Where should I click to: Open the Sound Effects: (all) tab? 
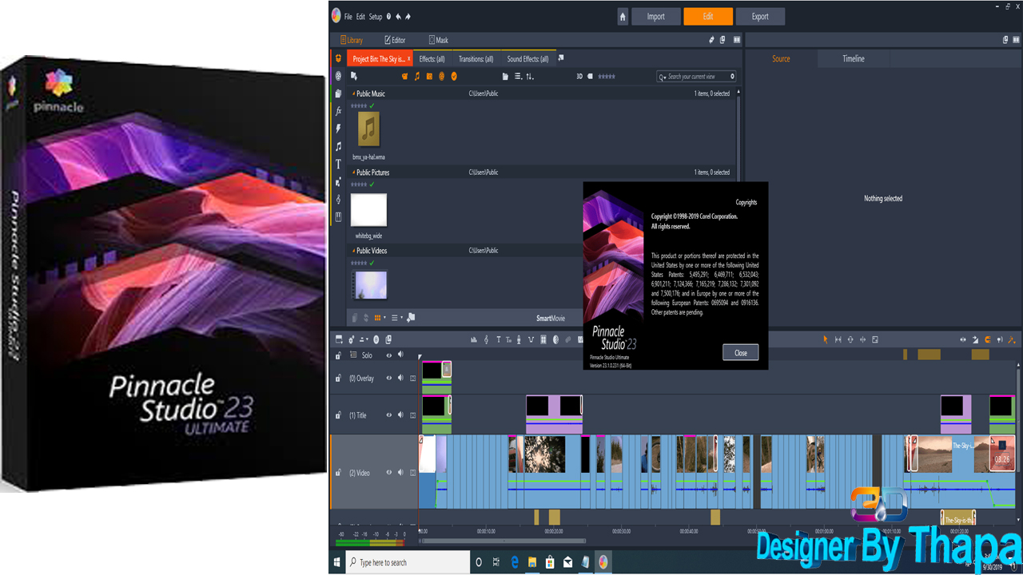click(x=527, y=59)
